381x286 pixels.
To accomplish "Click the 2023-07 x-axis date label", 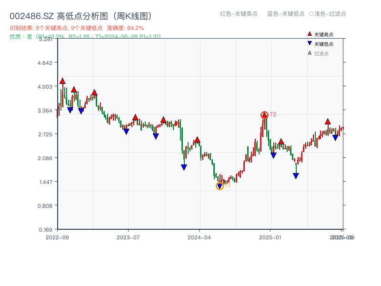I will [128, 237].
